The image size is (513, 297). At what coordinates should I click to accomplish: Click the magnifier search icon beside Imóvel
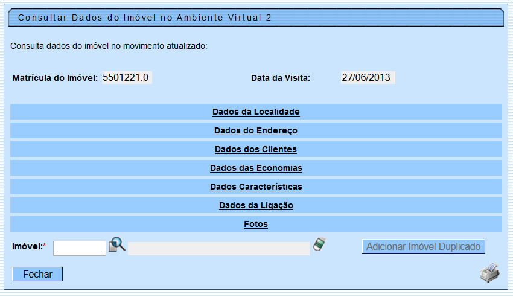[x=117, y=244]
